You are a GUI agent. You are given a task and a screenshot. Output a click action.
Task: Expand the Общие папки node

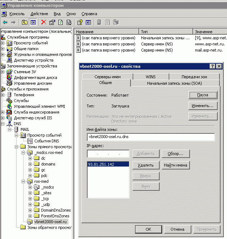[3, 49]
